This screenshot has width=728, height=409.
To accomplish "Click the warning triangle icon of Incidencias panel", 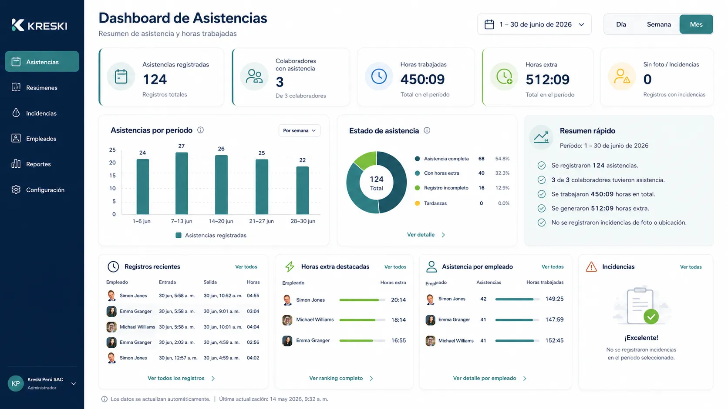I will tap(591, 266).
